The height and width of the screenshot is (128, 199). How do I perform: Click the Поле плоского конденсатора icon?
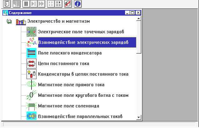click(x=31, y=53)
